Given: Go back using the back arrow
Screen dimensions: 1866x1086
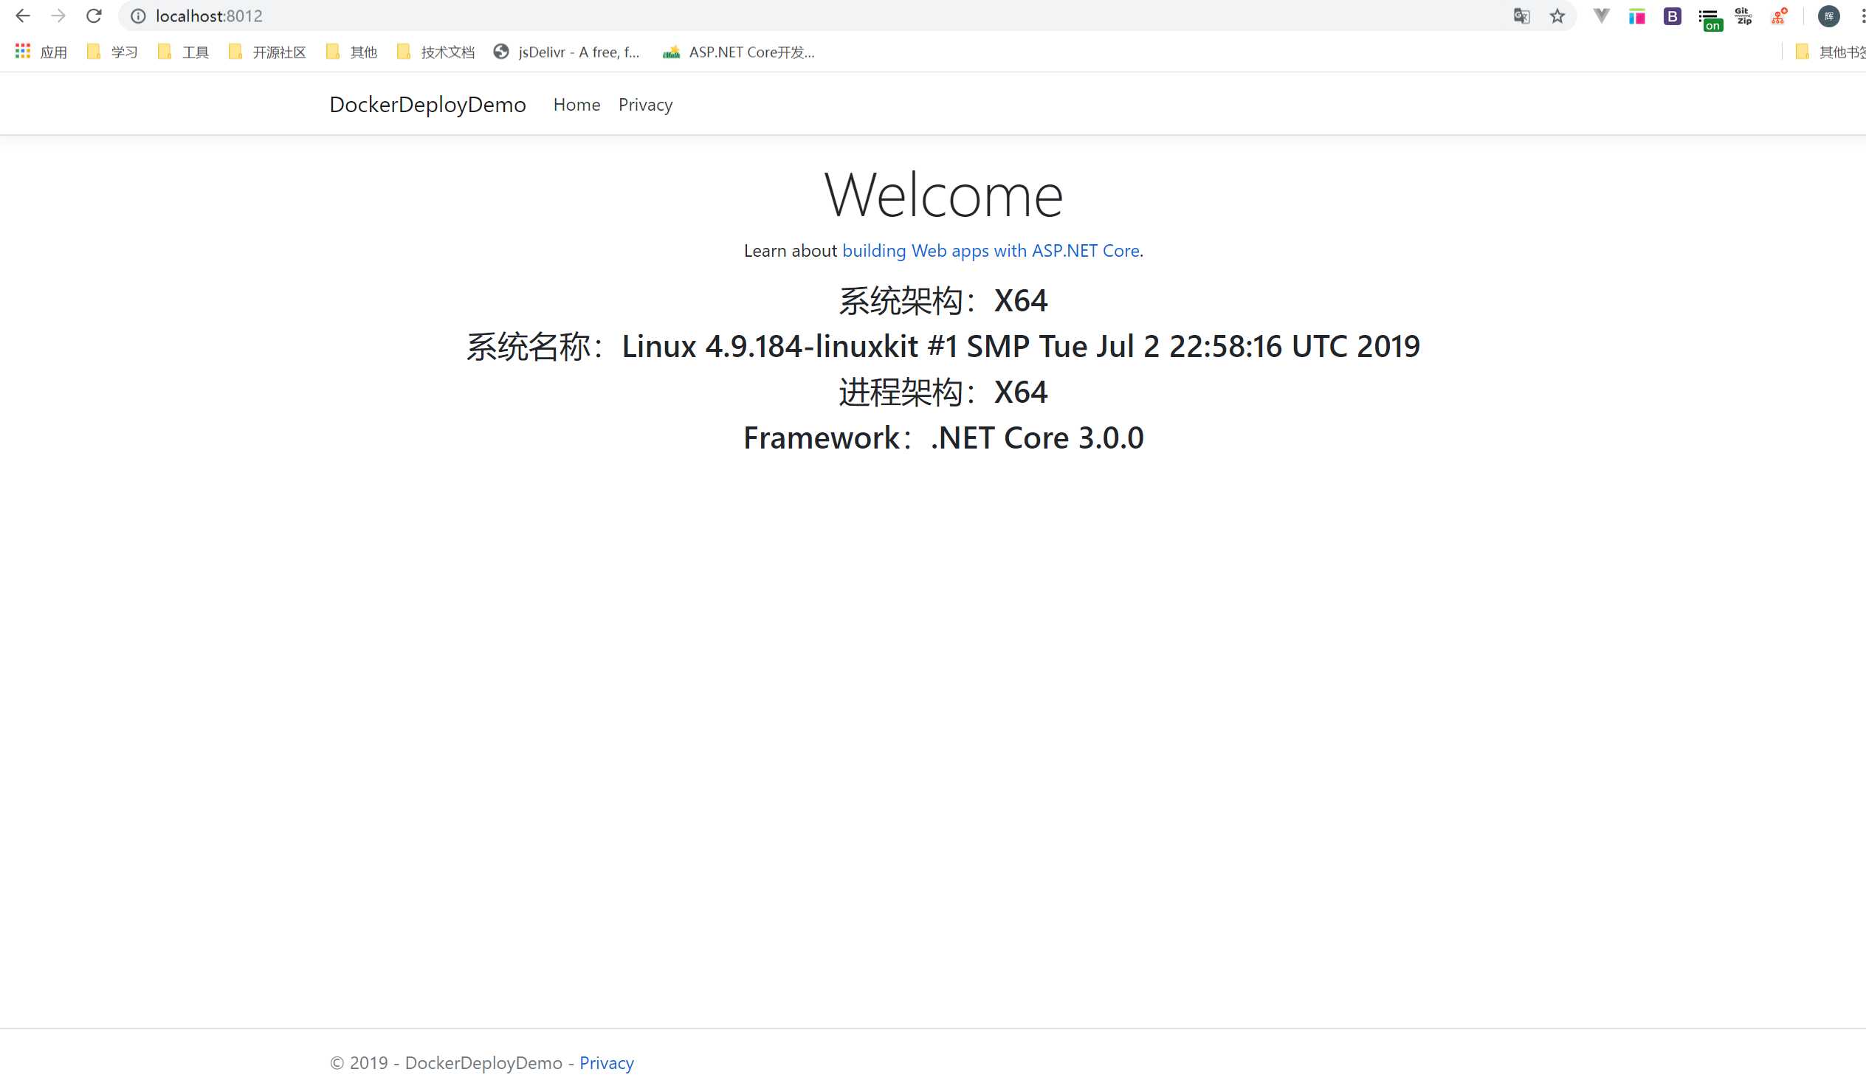Looking at the screenshot, I should 23,16.
